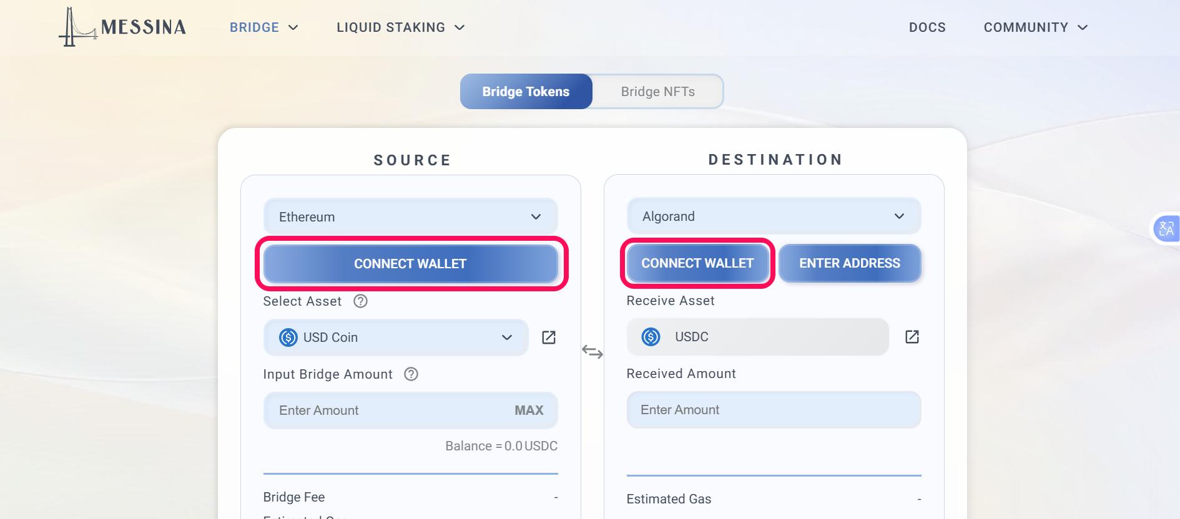This screenshot has height=519, width=1180.
Task: Open external link beside USDC receive asset
Action: 912,337
